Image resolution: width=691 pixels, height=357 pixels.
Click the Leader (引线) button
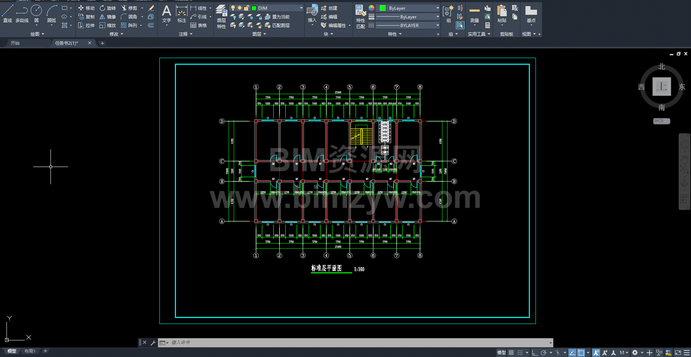pos(199,17)
